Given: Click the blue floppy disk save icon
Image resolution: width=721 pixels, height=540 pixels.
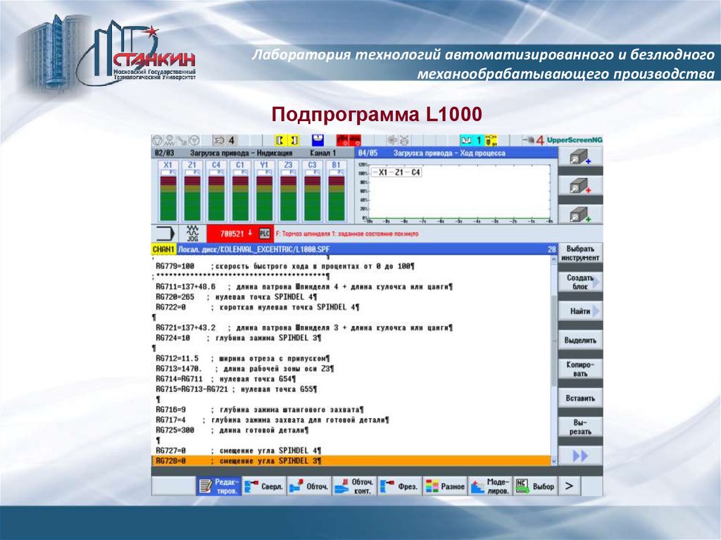Looking at the screenshot, I should tap(318, 140).
